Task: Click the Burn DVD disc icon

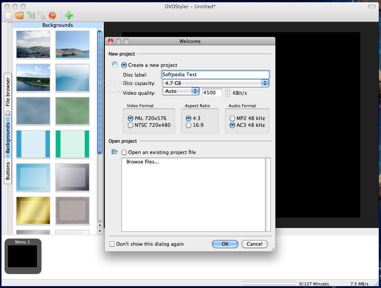Action: click(x=52, y=15)
